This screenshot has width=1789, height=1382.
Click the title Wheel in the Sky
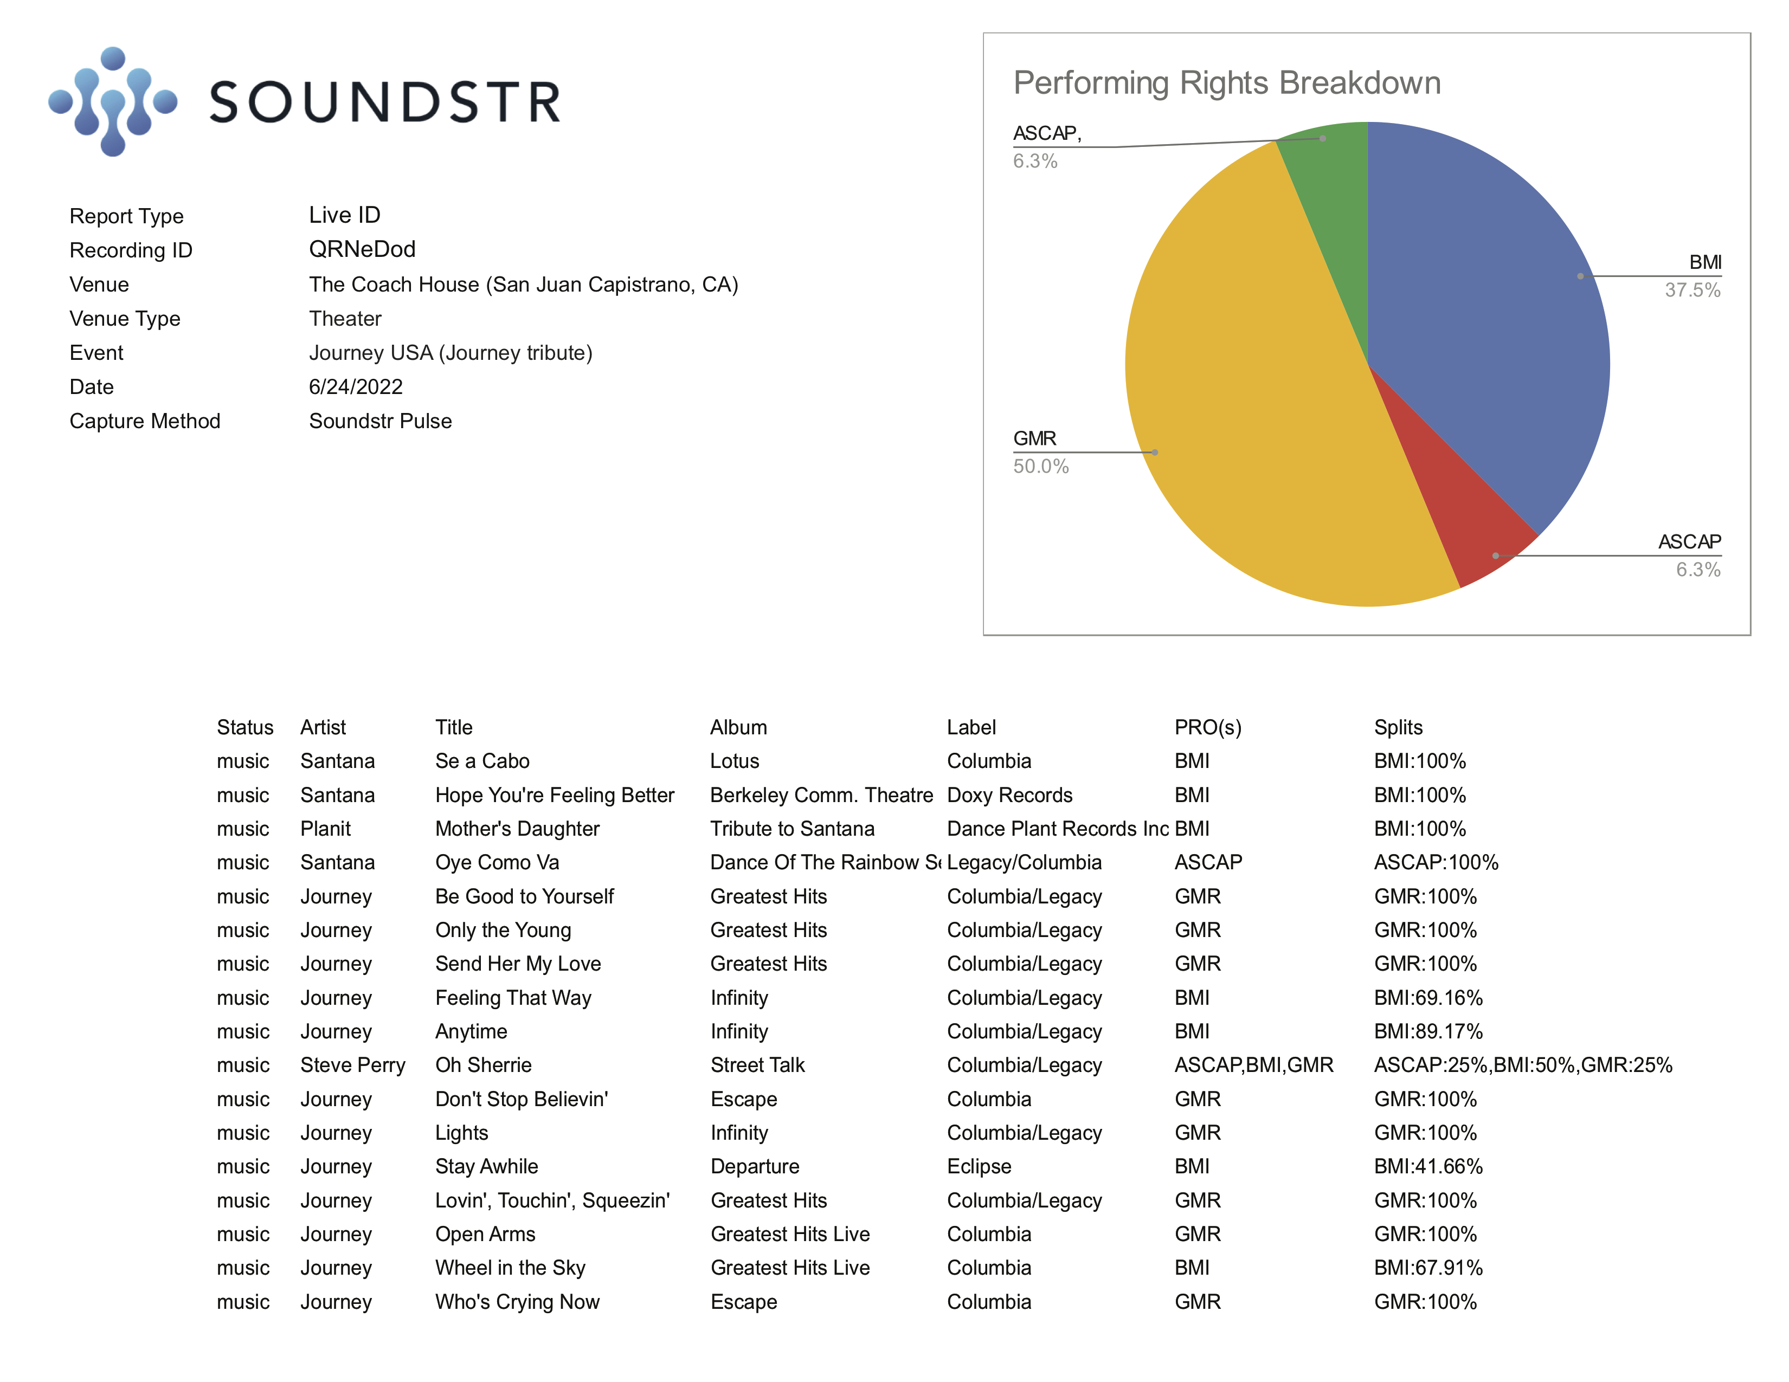tap(510, 1268)
